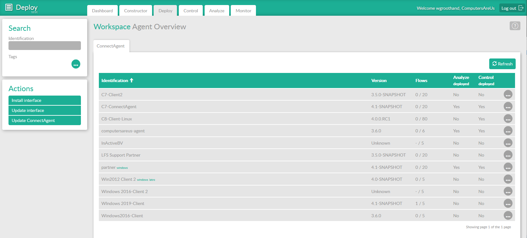Click the ellipsis icon for LFS Support Partner
Image resolution: width=527 pixels, height=238 pixels.
pos(508,155)
